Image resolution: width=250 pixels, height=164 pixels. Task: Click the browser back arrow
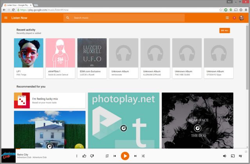pos(4,10)
